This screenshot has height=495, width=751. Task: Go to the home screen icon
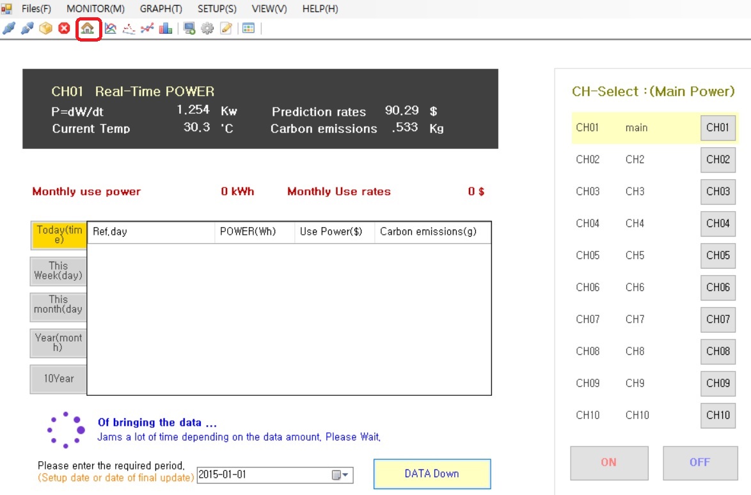[x=87, y=29]
